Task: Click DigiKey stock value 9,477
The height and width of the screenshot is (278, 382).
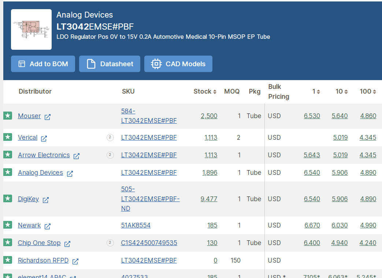Action: [x=209, y=199]
